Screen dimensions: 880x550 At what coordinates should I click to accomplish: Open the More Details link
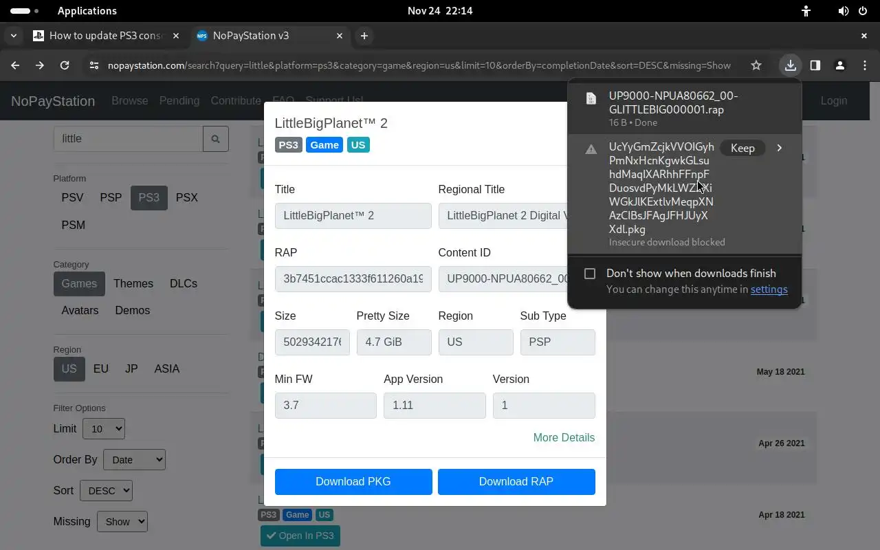564,438
